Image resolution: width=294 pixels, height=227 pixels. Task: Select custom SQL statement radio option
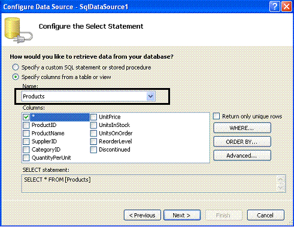click(16, 67)
